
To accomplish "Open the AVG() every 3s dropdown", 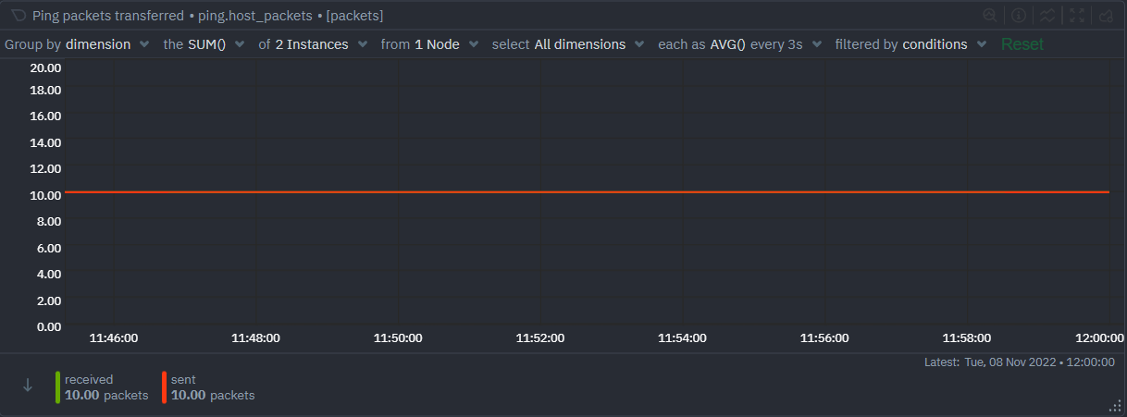I will tap(739, 44).
